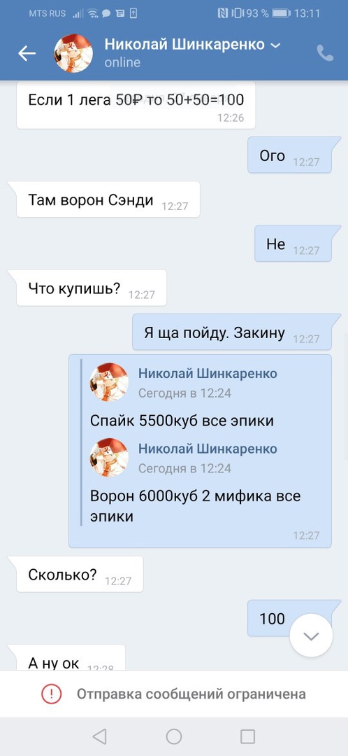Tap the message 'Там ворон Сэнди'
348x756 pixels.
pyautogui.click(x=108, y=199)
